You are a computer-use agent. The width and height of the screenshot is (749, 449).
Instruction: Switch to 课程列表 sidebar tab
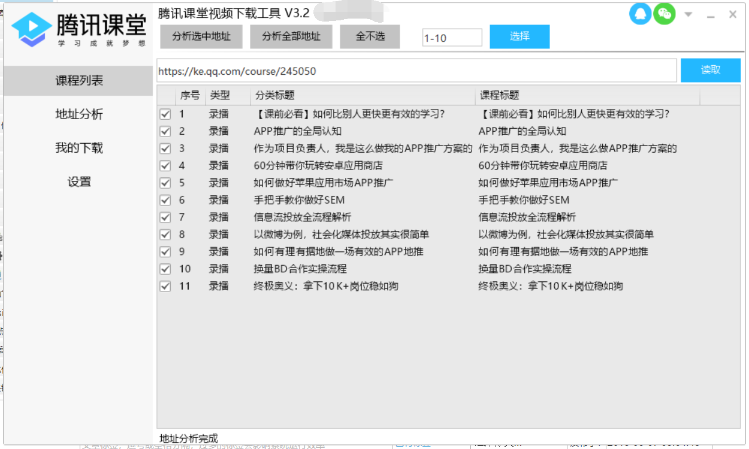click(78, 80)
